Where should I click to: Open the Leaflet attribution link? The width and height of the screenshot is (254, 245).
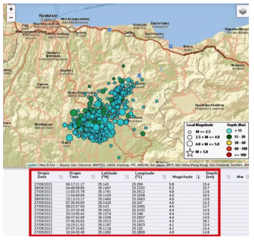click(x=32, y=165)
